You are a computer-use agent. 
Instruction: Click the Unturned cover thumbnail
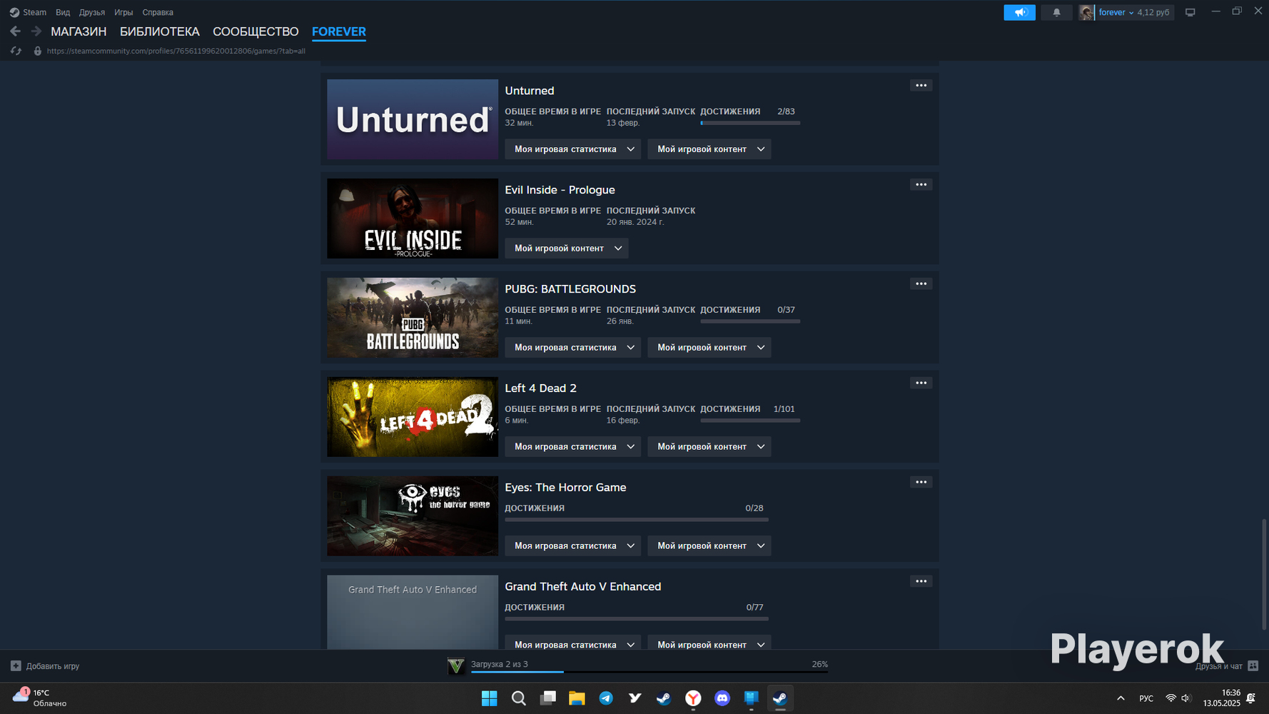click(413, 119)
